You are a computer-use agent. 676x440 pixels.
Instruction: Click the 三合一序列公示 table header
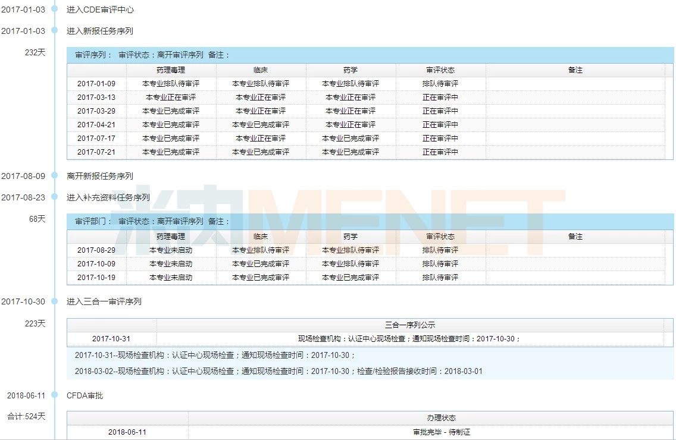pos(410,325)
